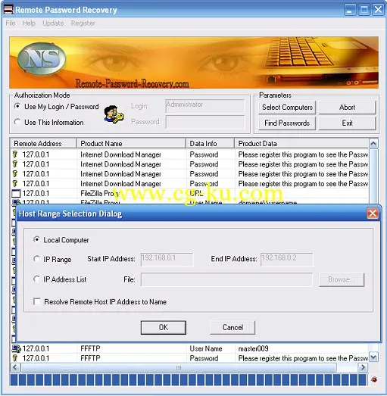
Task: Click the File path input field
Action: click(226, 279)
